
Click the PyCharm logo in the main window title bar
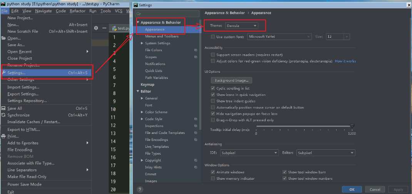[x=3, y=4]
